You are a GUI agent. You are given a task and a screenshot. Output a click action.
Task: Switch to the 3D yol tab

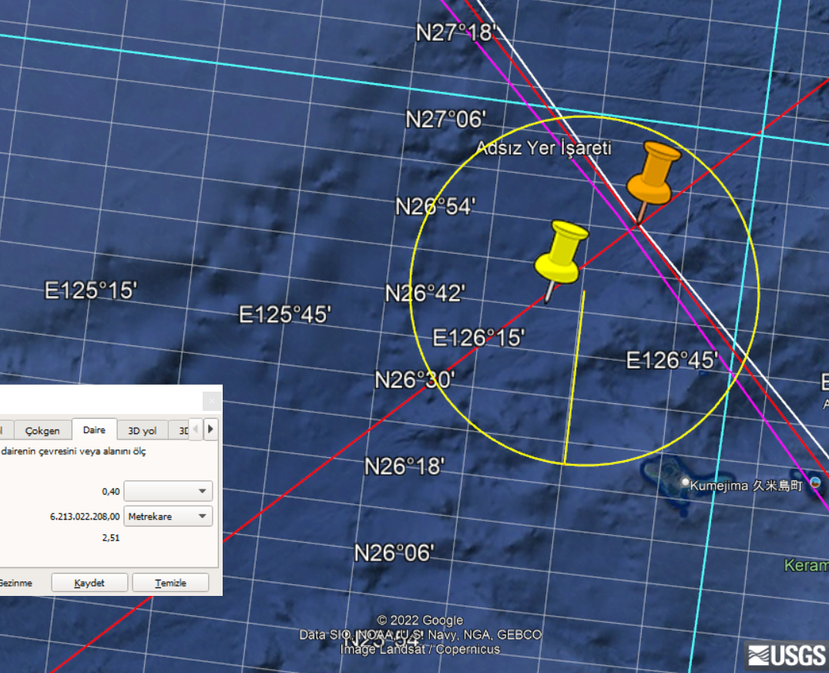tap(143, 431)
